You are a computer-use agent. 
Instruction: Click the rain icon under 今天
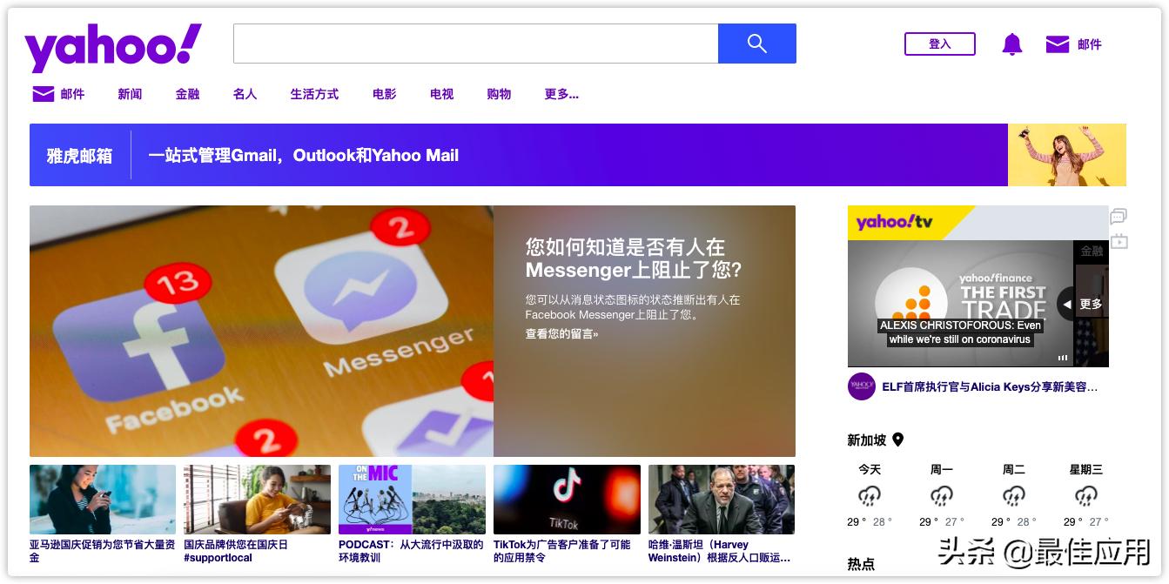[x=870, y=496]
